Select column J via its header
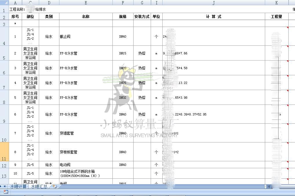Screen dimensions: 295x196 coord(214,3)
